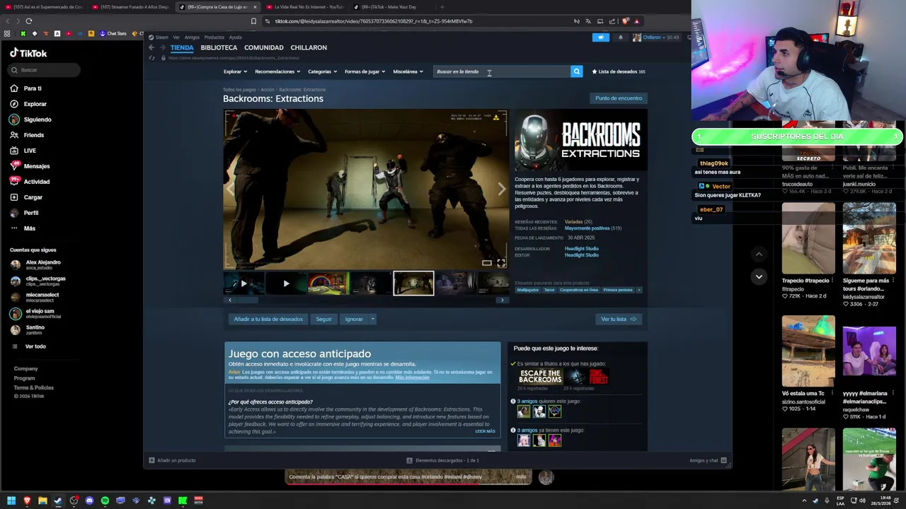Expand the Formas de jugar dropdown
906x509 pixels.
[365, 71]
